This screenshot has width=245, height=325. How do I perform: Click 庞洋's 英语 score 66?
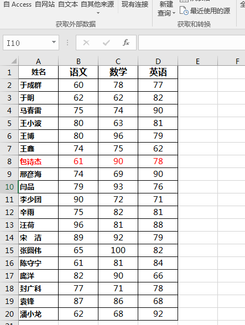click(158, 276)
